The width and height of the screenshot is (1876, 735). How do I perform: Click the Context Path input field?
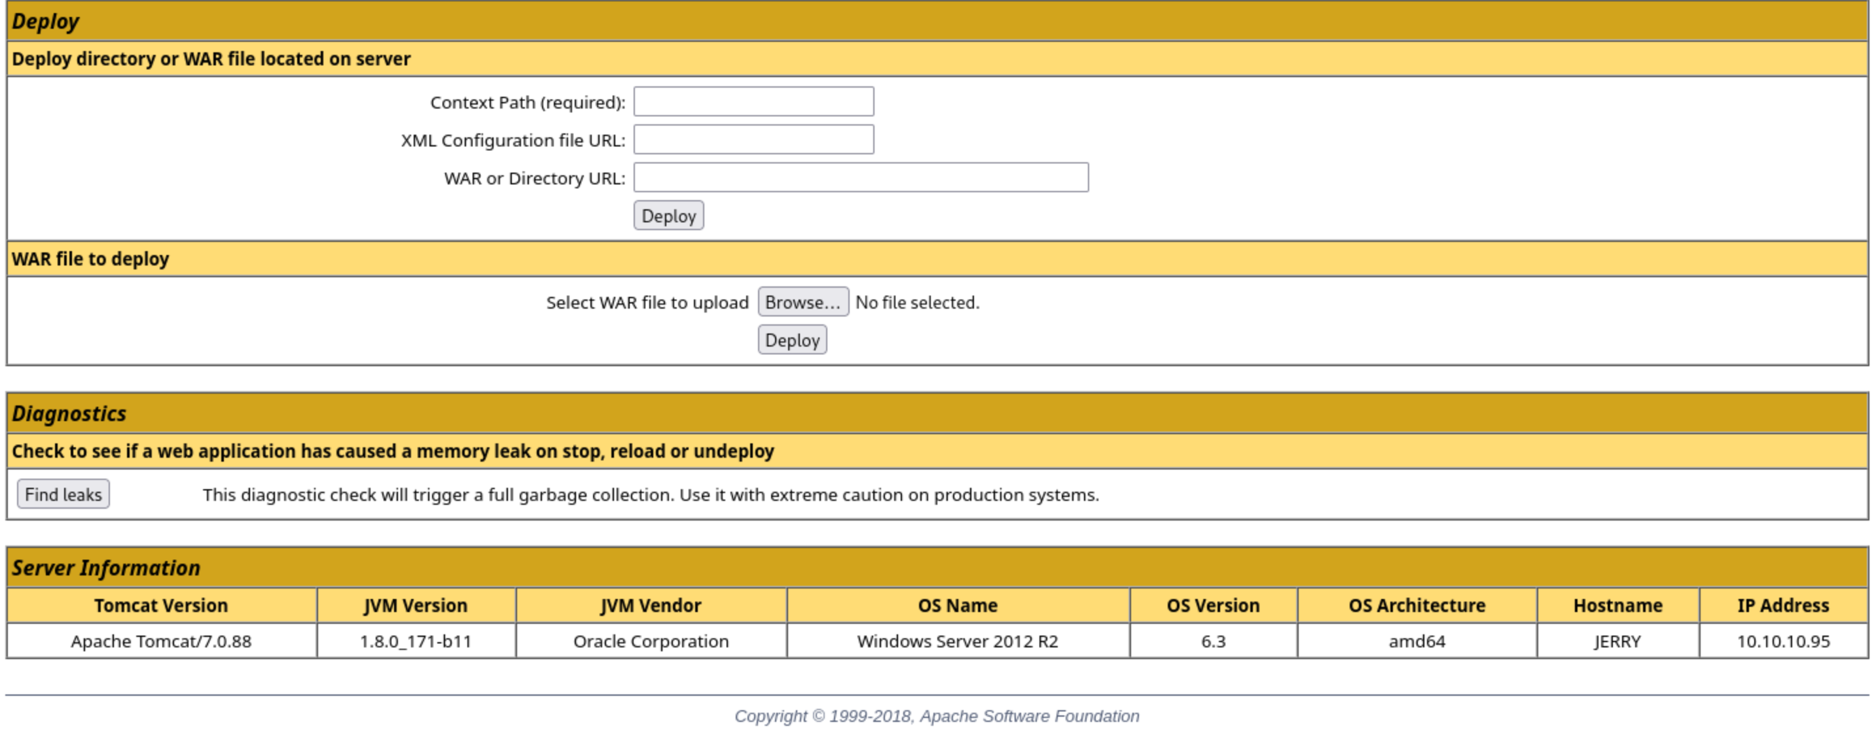coord(753,102)
